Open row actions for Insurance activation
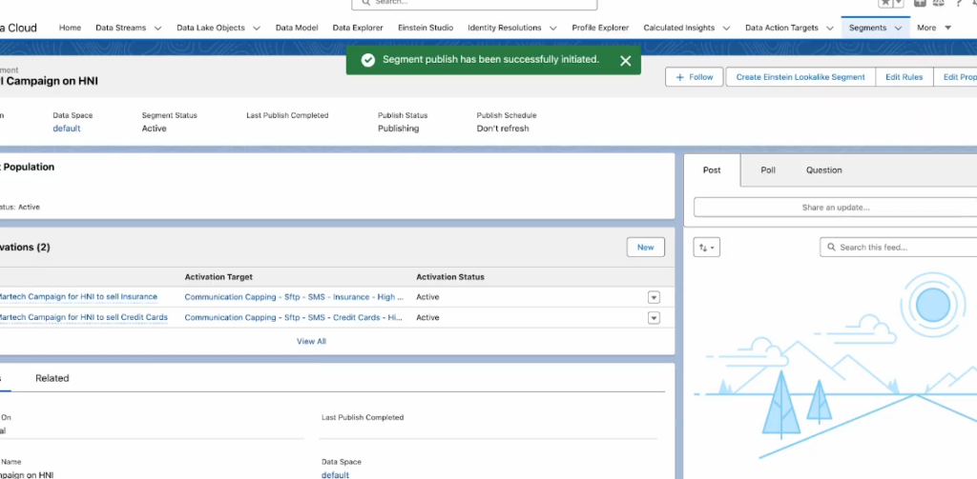The width and height of the screenshot is (977, 479). click(654, 297)
